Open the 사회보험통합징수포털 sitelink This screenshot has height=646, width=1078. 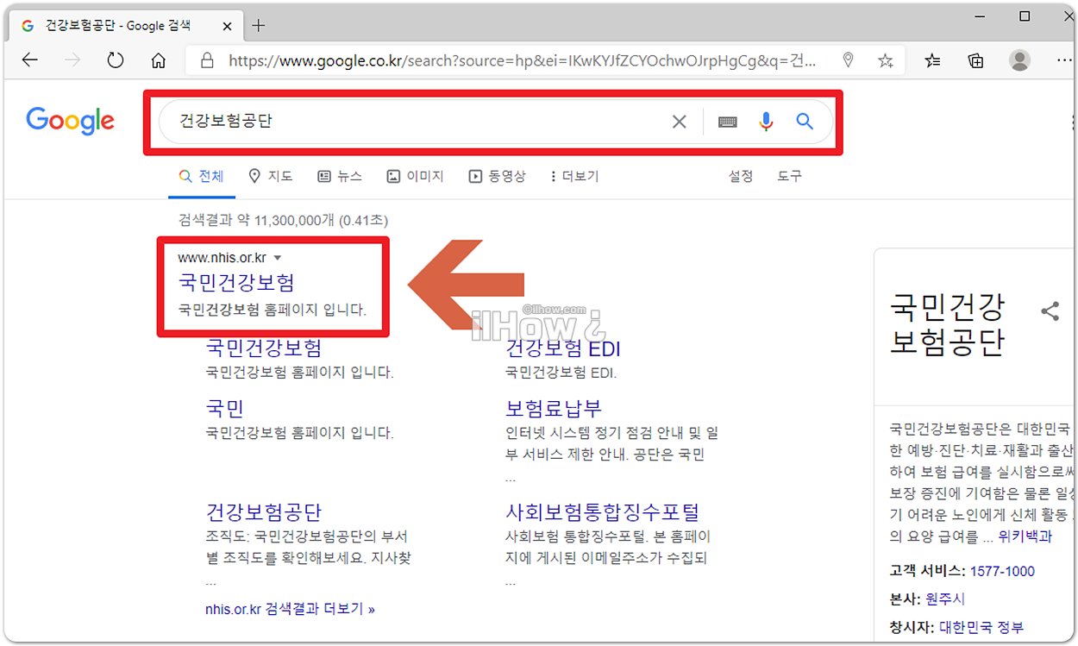(602, 511)
